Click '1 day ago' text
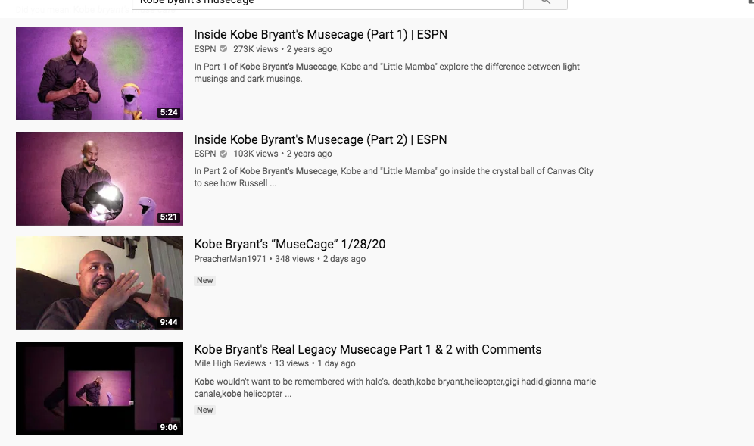This screenshot has height=446, width=754. pyautogui.click(x=336, y=363)
